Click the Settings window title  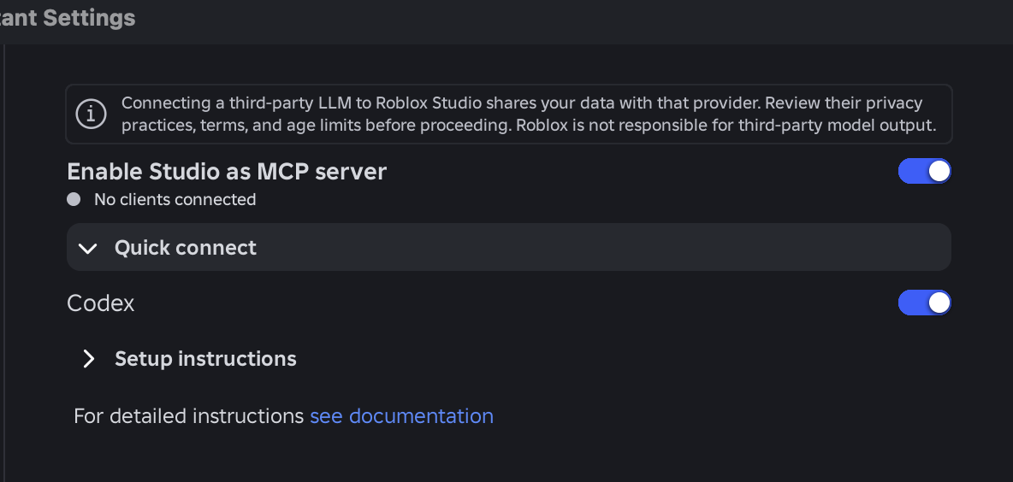pyautogui.click(x=68, y=18)
